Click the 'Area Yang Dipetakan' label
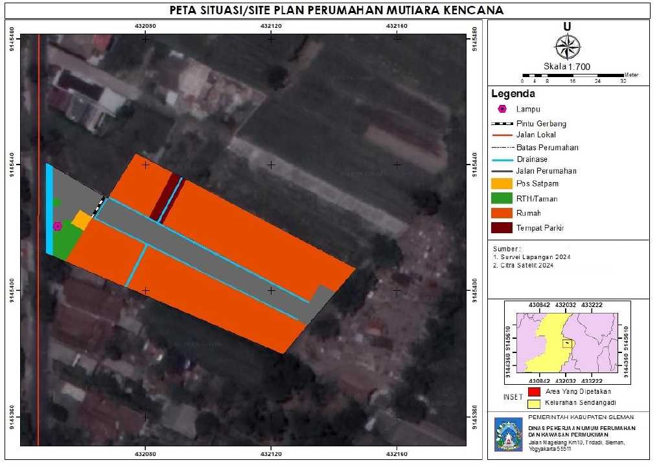The image size is (659, 469). [578, 392]
